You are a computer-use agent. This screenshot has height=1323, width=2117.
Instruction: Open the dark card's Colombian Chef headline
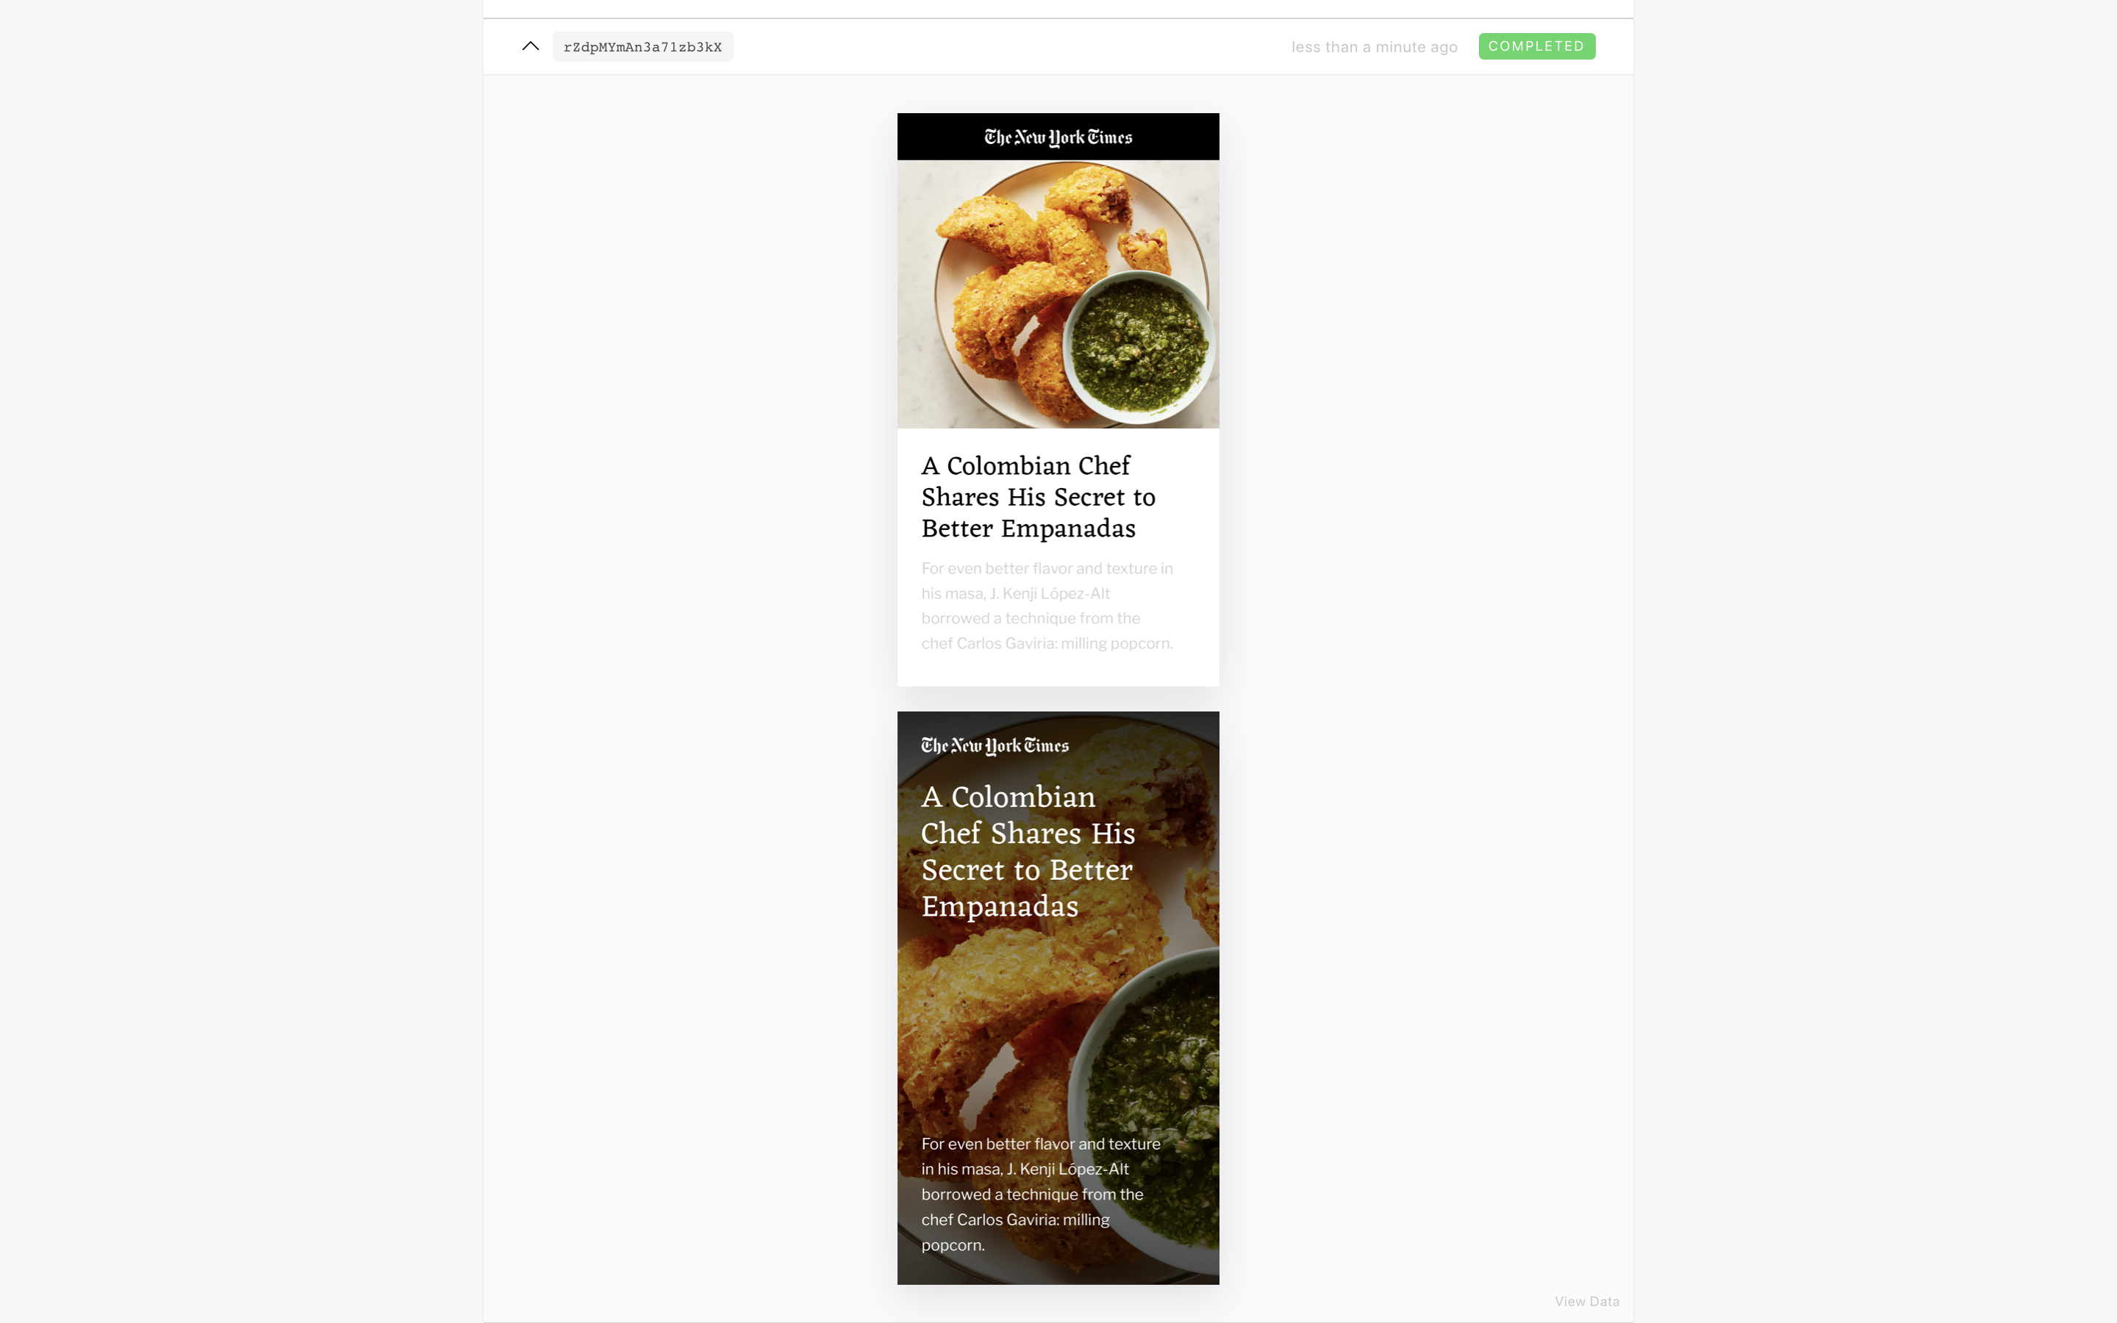(x=1027, y=851)
